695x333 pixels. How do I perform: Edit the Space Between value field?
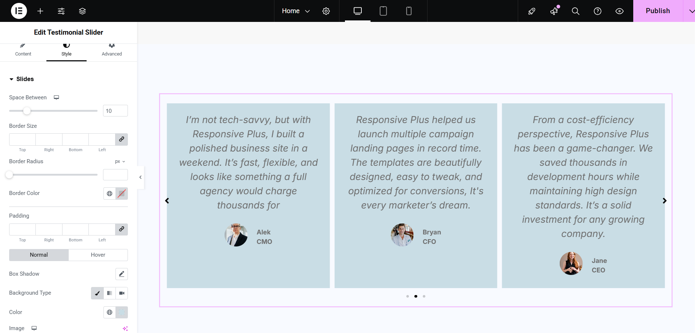[115, 111]
